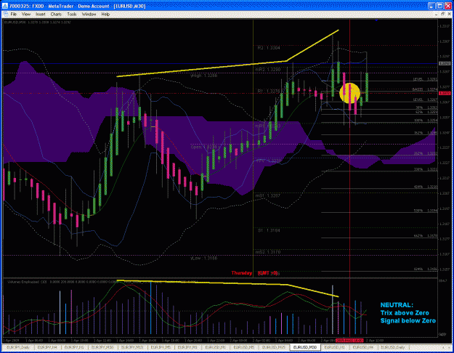Click the mR2 : 1.3290 pivot label
Image resolution: width=454 pixels, height=353 pixels.
point(268,70)
